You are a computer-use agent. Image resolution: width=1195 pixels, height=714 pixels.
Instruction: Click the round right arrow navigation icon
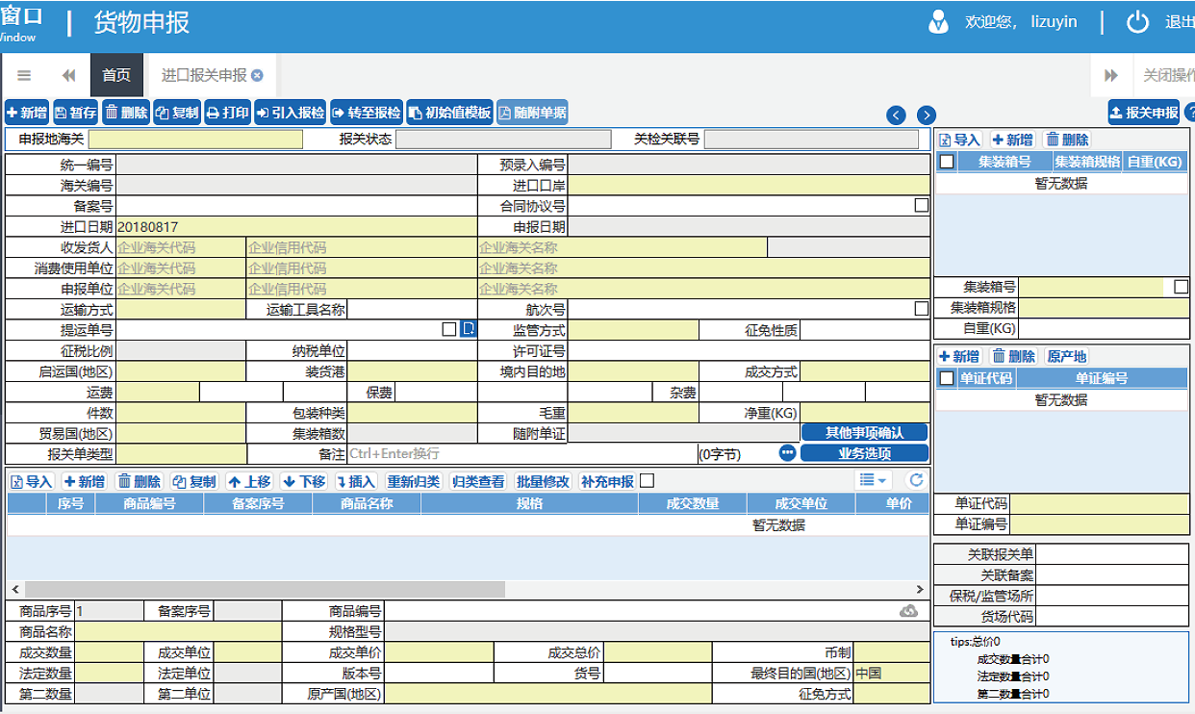(927, 115)
